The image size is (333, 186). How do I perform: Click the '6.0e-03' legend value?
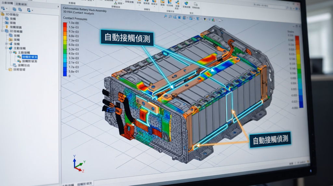pos(73,45)
